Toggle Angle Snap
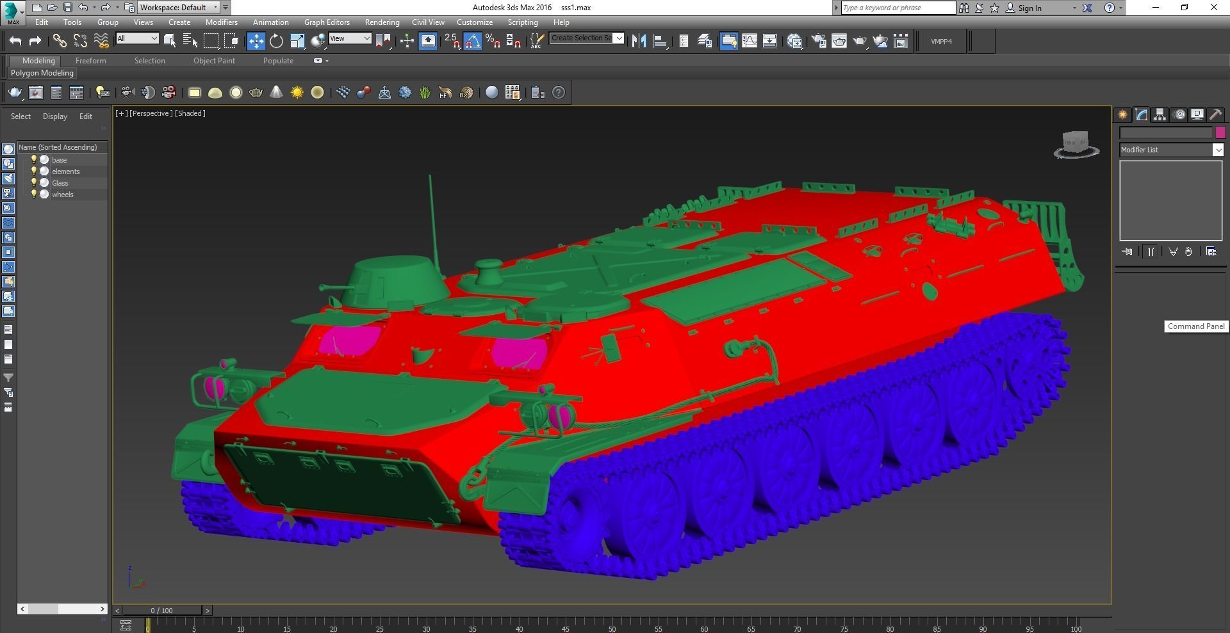Viewport: 1230px width, 633px height. [x=473, y=41]
